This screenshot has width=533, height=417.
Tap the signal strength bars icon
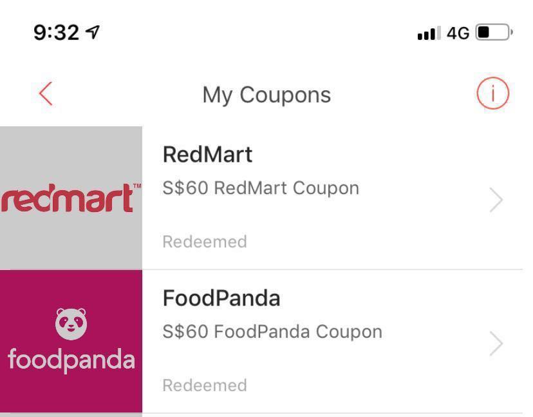pyautogui.click(x=429, y=33)
